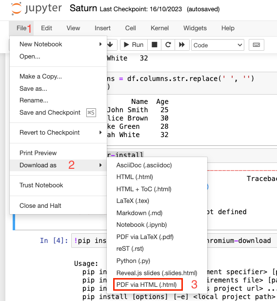277x301 pixels.
Task: Open the View menu
Action: click(73, 28)
